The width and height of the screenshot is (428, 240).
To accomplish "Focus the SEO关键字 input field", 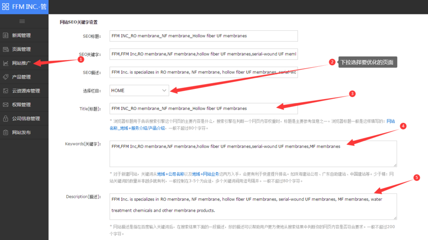I will pyautogui.click(x=204, y=54).
